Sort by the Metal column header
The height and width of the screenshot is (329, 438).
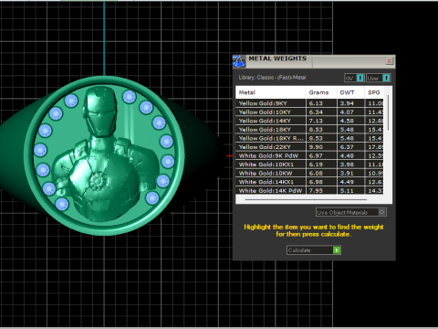pyautogui.click(x=270, y=92)
